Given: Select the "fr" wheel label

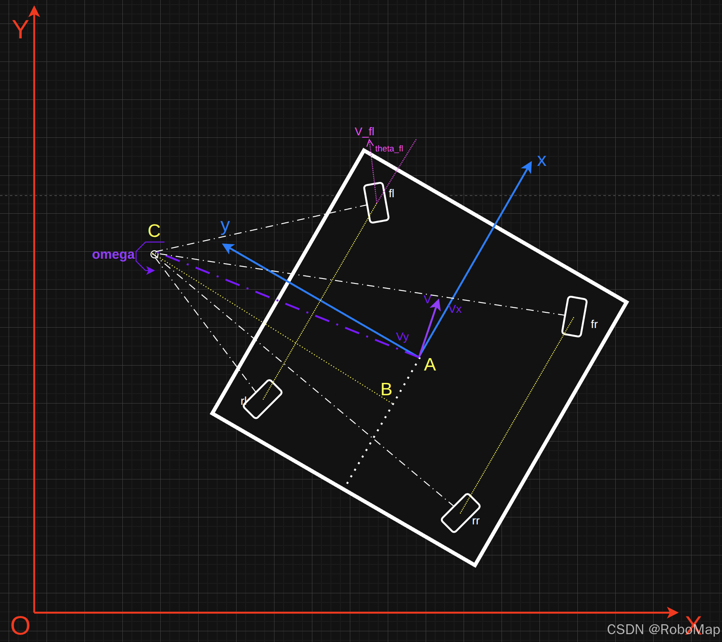Looking at the screenshot, I should tap(594, 324).
